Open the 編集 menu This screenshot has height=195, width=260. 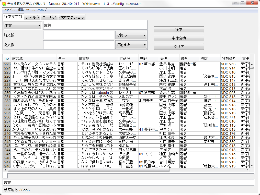coord(21,10)
